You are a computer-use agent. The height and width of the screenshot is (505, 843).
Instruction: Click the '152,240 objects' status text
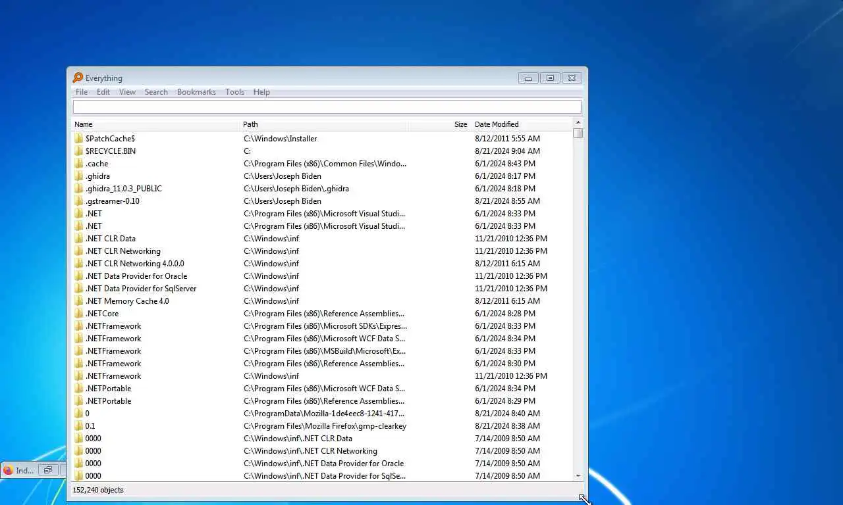(98, 490)
